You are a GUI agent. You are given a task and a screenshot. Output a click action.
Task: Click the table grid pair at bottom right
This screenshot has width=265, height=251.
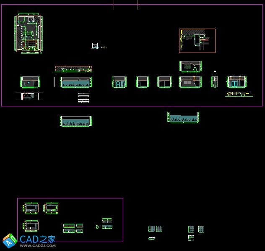tap(196, 229)
